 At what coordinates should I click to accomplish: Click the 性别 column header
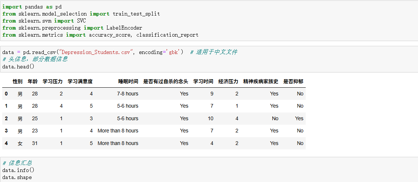tap(17, 81)
